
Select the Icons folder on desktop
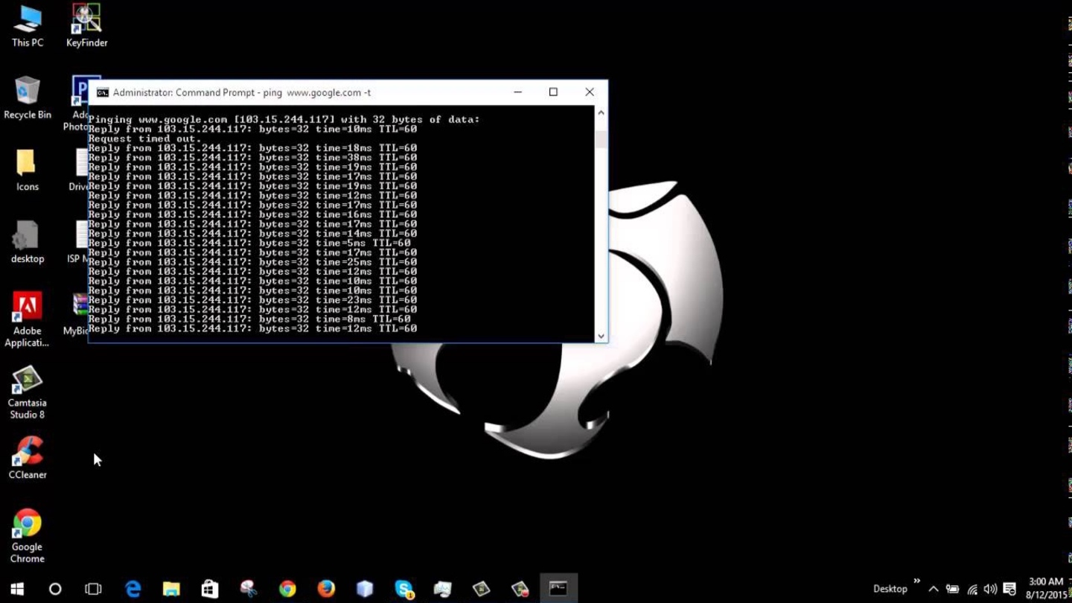tap(27, 168)
